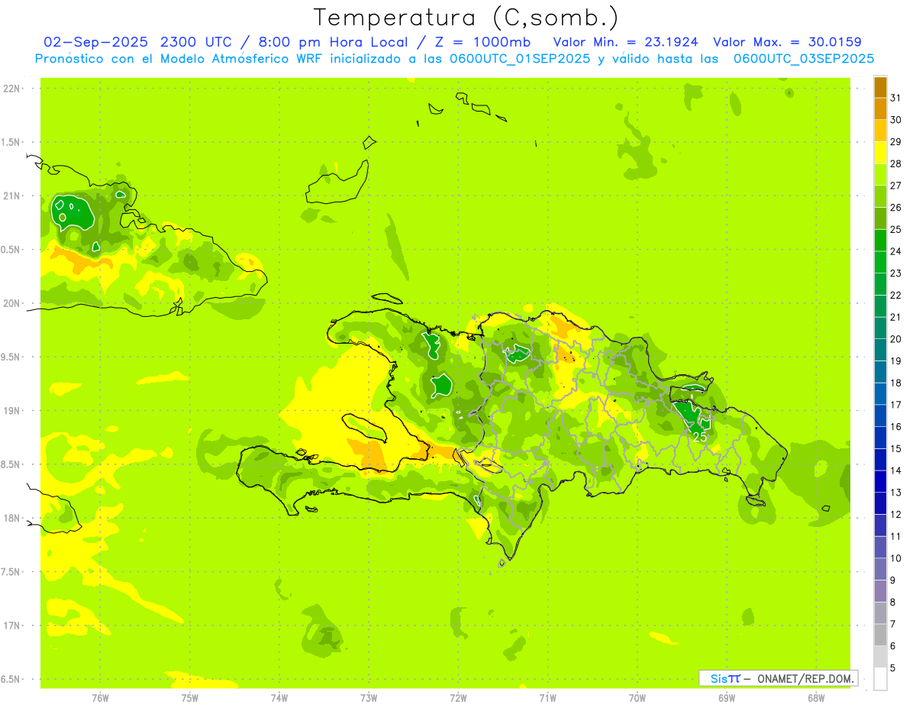Click latitude axis label "21N"

pos(12,196)
